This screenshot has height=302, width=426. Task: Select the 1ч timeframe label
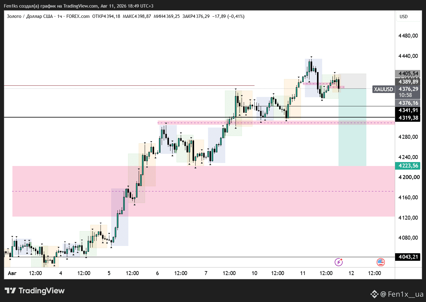click(60, 16)
